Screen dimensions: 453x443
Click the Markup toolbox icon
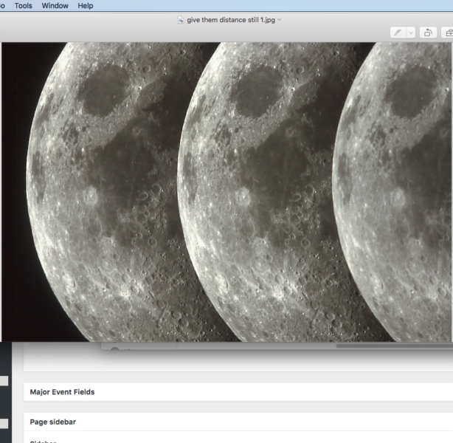pyautogui.click(x=448, y=32)
